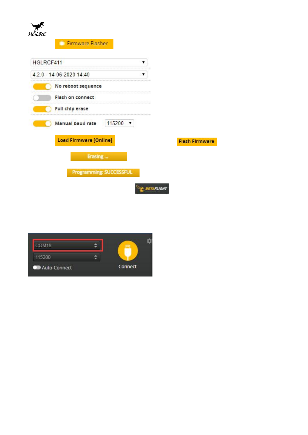Click the Betaflight logo
This screenshot has width=308, height=435.
(x=152, y=188)
